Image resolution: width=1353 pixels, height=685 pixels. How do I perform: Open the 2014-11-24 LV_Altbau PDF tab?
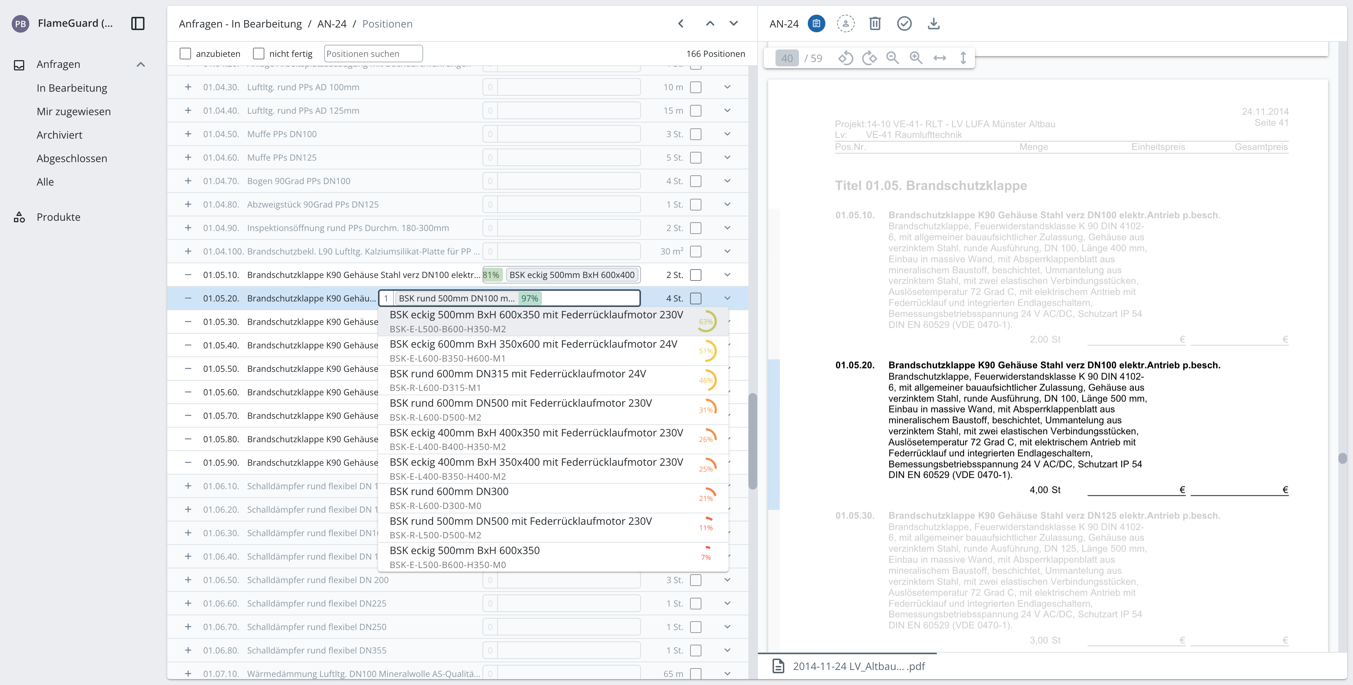pos(848,666)
